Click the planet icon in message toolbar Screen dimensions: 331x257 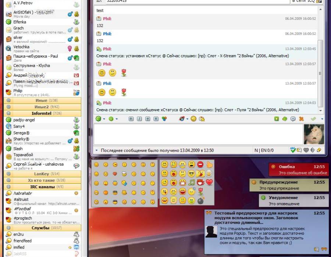[182, 119]
